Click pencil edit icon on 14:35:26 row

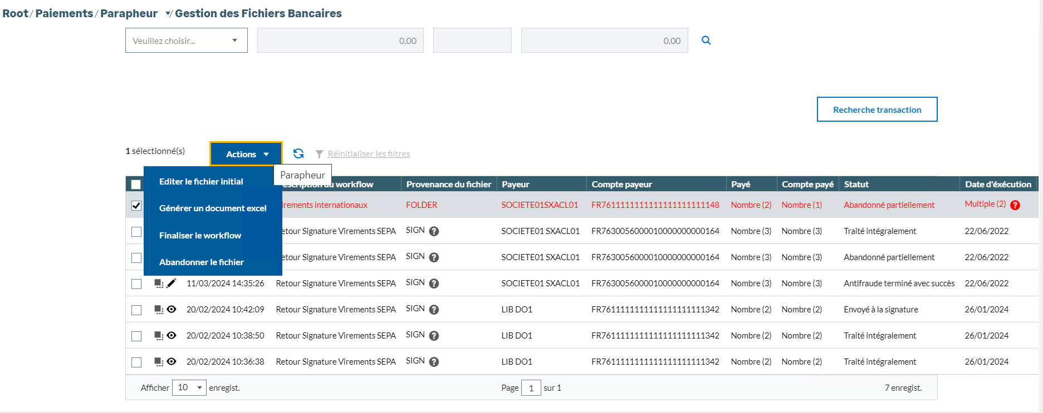[172, 283]
